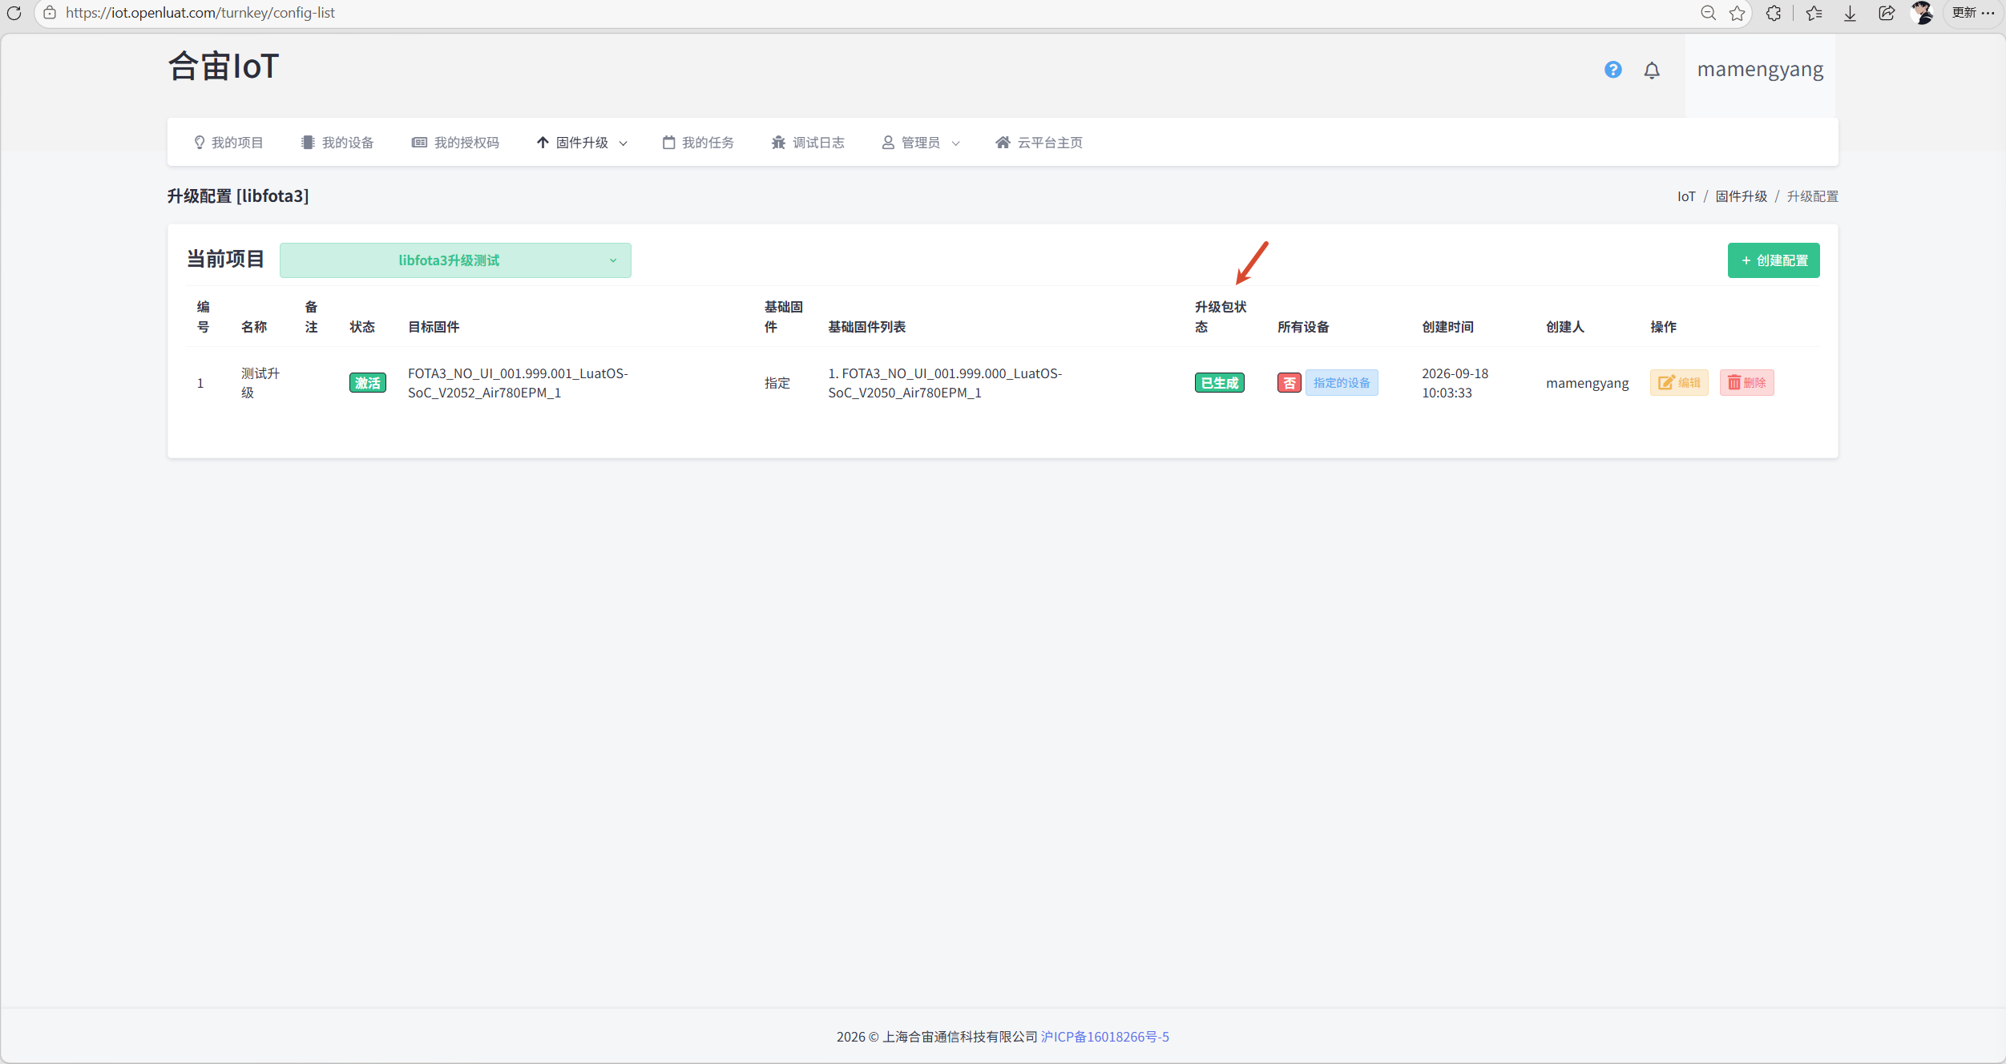Bookmark this page with star icon
Screen dimensions: 2006x1064
(1737, 13)
